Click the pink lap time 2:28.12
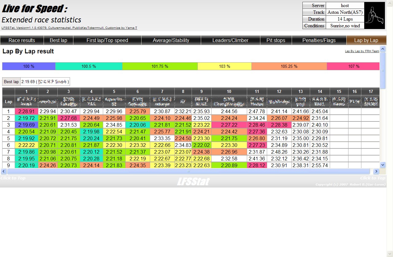Screen dimensions: 393x257 pyautogui.click(x=257, y=165)
